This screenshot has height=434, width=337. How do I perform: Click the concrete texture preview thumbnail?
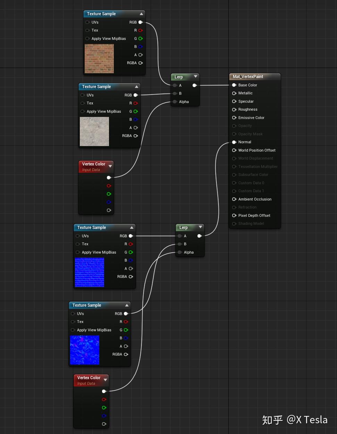point(94,131)
